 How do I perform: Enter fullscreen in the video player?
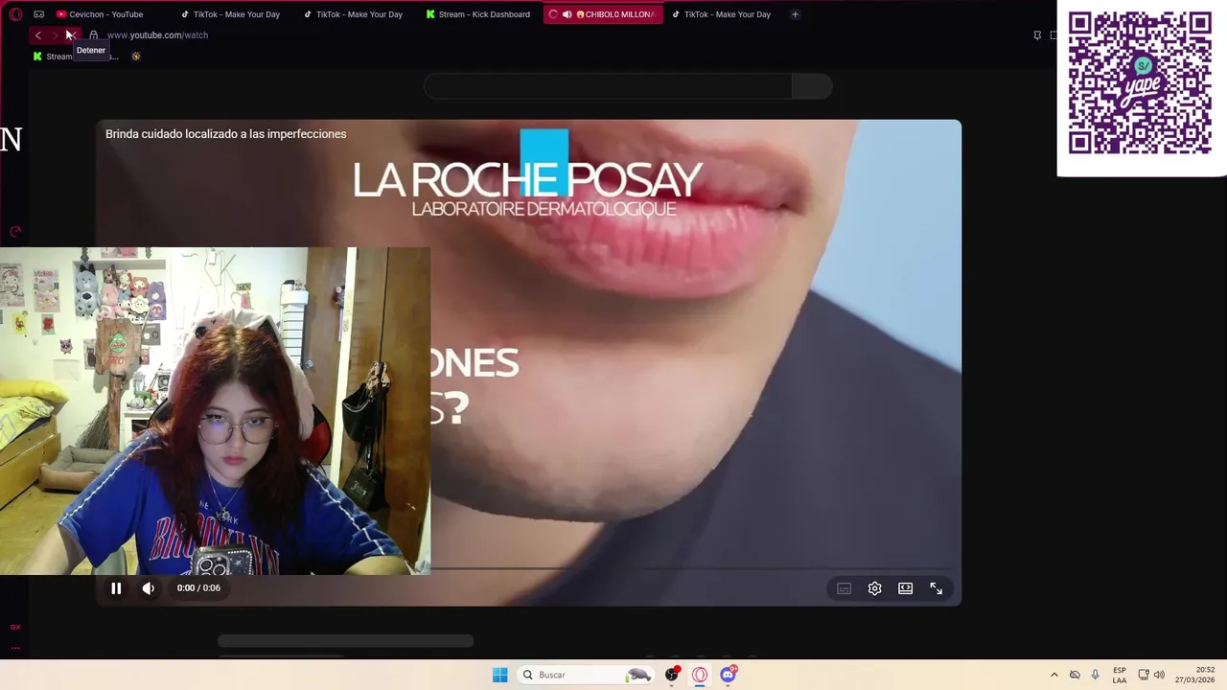(937, 588)
